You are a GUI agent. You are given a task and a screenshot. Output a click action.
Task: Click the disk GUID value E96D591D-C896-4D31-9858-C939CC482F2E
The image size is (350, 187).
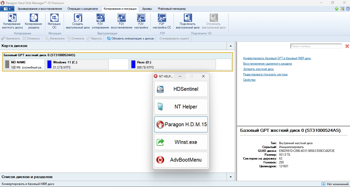307,151
